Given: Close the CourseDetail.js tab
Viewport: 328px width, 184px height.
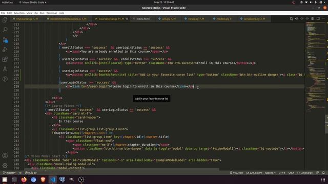Looking at the screenshot, I should (127, 19).
